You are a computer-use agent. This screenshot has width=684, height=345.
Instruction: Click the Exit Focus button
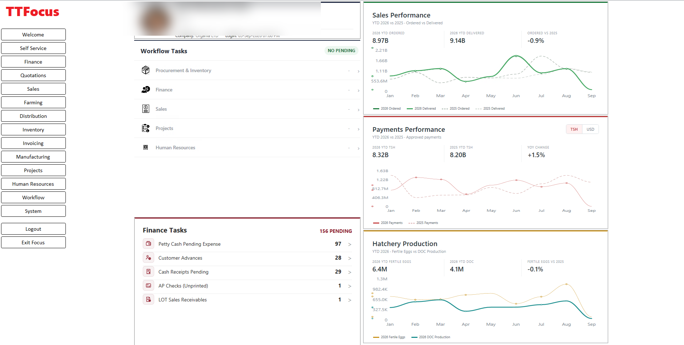click(x=33, y=242)
